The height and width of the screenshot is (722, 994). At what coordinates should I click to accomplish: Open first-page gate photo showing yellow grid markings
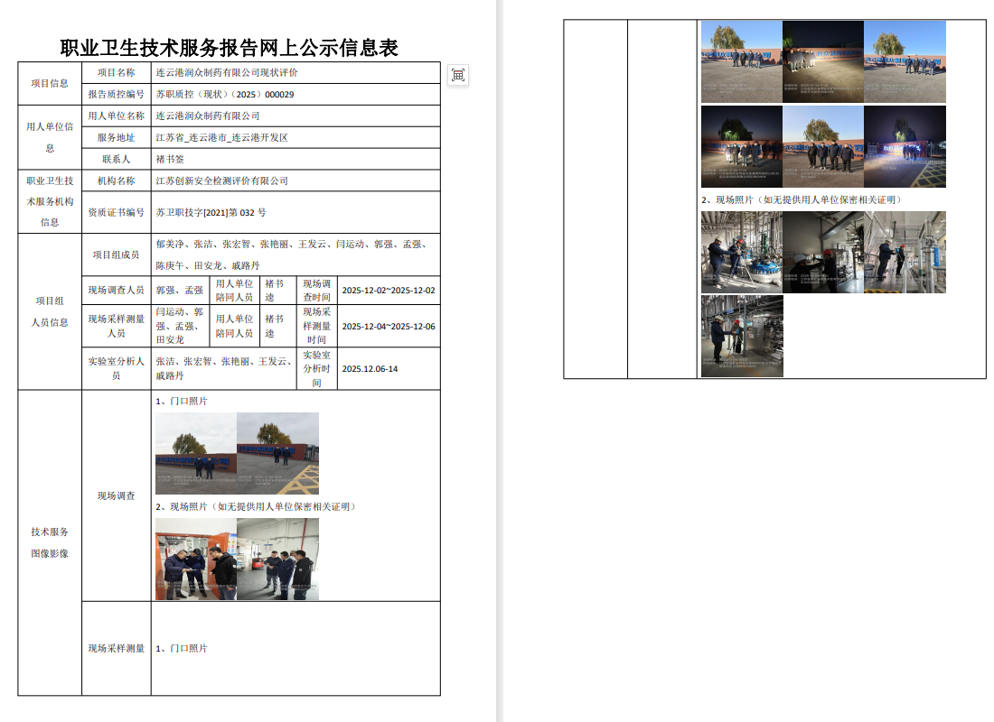277,453
